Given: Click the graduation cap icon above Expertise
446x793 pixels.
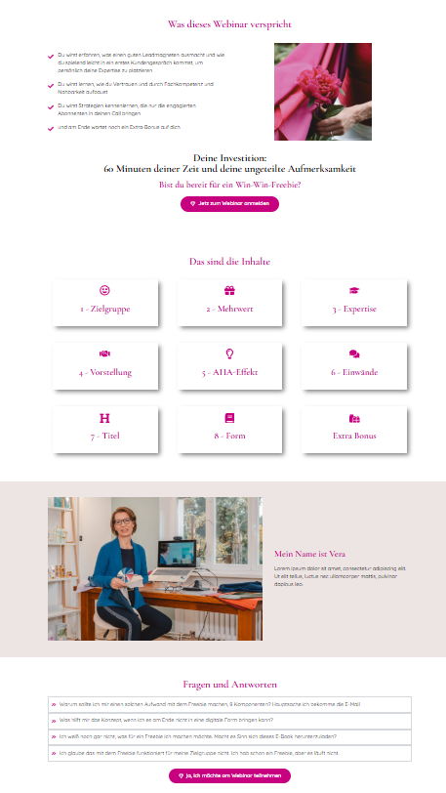Looking at the screenshot, I should [354, 290].
